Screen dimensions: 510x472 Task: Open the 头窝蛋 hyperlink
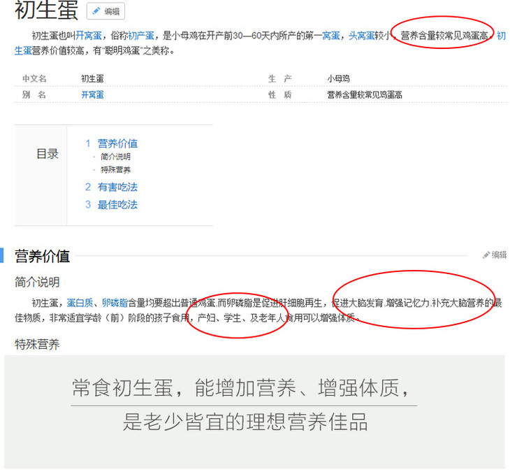pos(361,36)
